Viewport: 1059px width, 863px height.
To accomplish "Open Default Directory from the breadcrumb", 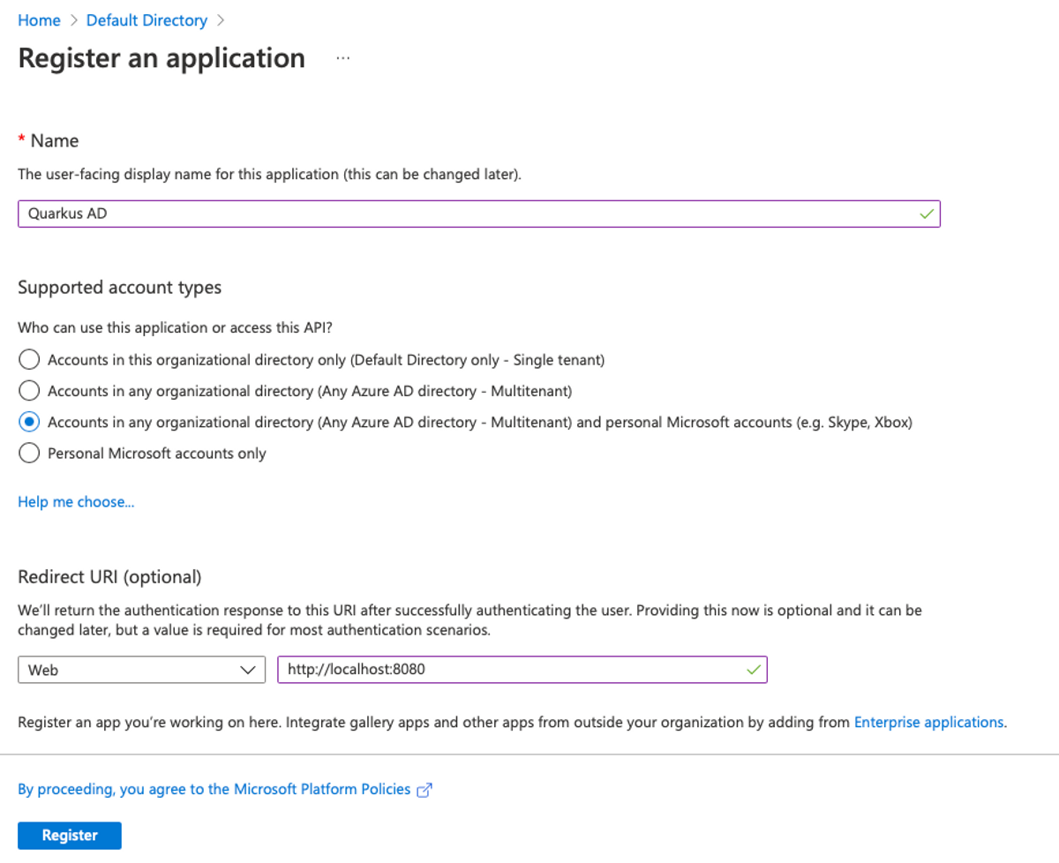I will pos(146,19).
